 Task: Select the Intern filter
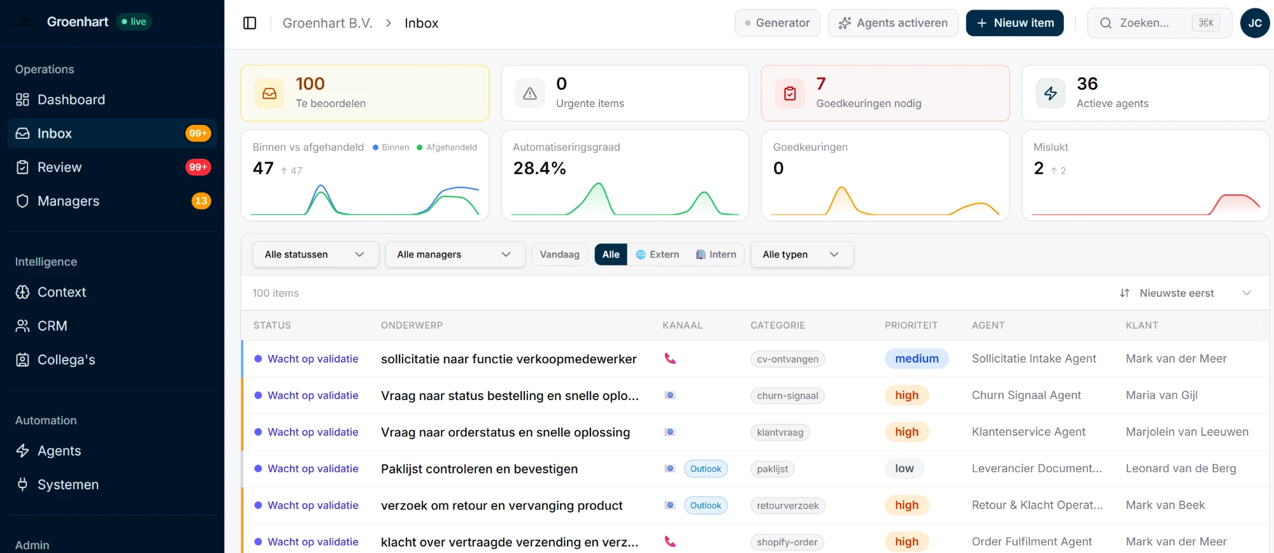(716, 254)
